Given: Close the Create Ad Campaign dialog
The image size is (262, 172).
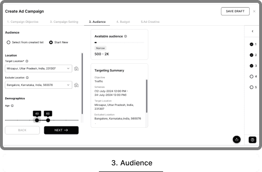Looking at the screenshot, I should (x=254, y=11).
